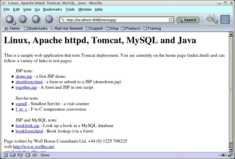Click the Back navigation button
Screen dimensions: 235x159
point(9,19)
